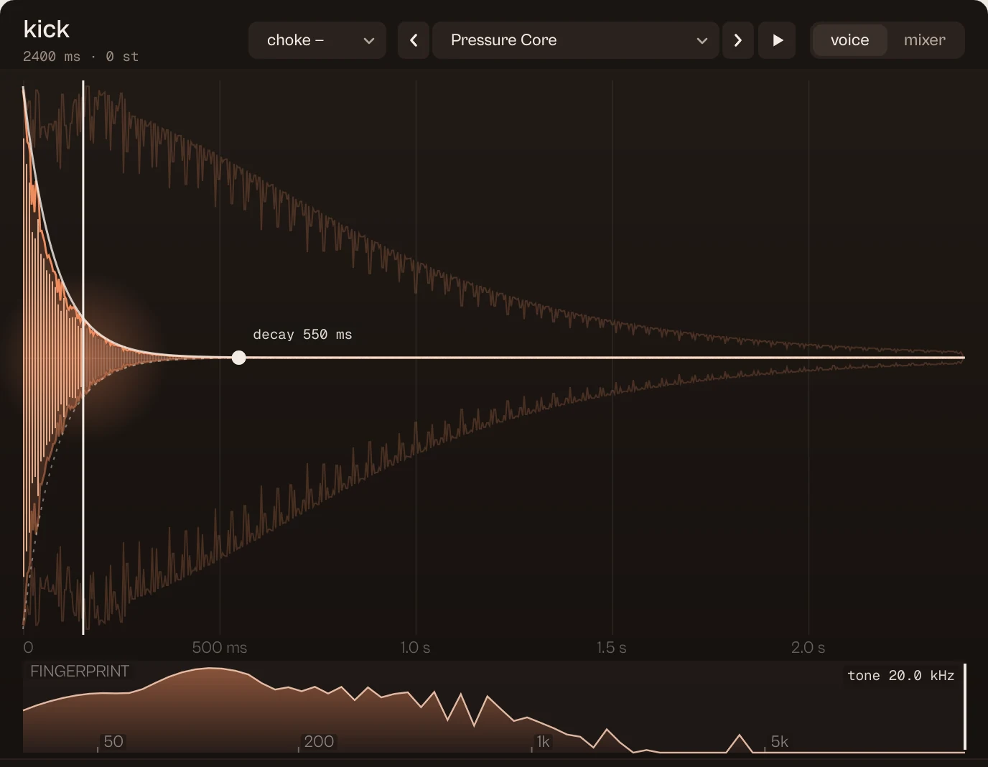
Task: Switch to the voice tab
Action: coord(849,40)
